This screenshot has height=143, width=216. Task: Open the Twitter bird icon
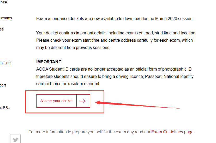[15, 139]
